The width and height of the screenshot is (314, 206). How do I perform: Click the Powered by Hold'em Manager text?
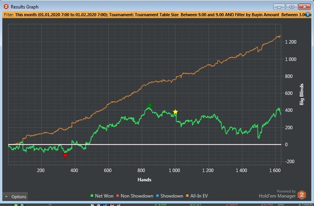tap(277, 194)
